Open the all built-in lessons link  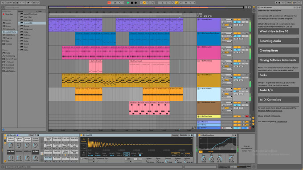click(272, 116)
